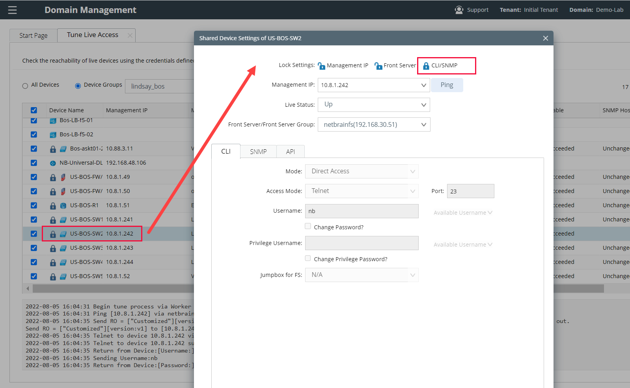
Task: Click the lock icon on the 10.8.1.244 row
Action: (x=53, y=262)
